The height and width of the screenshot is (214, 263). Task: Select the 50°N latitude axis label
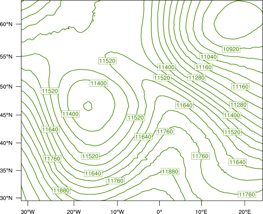(x=6, y=87)
